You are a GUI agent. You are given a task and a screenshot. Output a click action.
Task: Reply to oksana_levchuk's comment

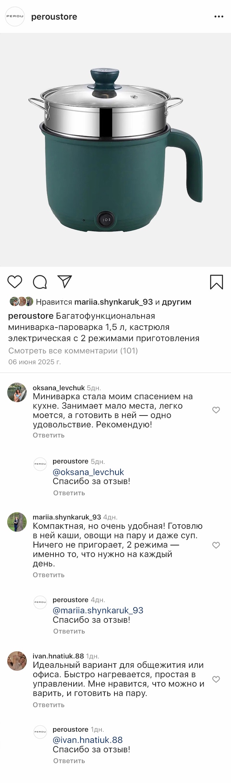[48, 435]
